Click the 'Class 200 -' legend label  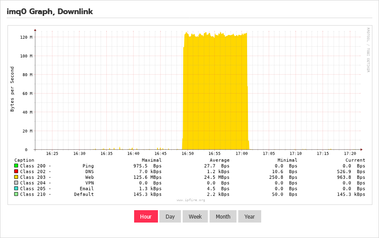click(x=35, y=166)
